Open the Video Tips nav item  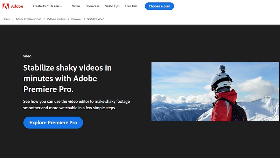coord(112,6)
